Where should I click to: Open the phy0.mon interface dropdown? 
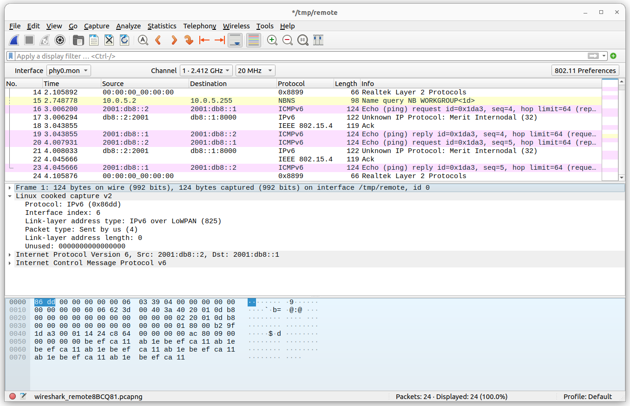click(68, 70)
